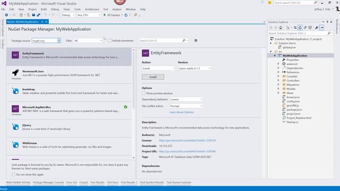Open the Debug configuration dropdown

tap(68, 15)
